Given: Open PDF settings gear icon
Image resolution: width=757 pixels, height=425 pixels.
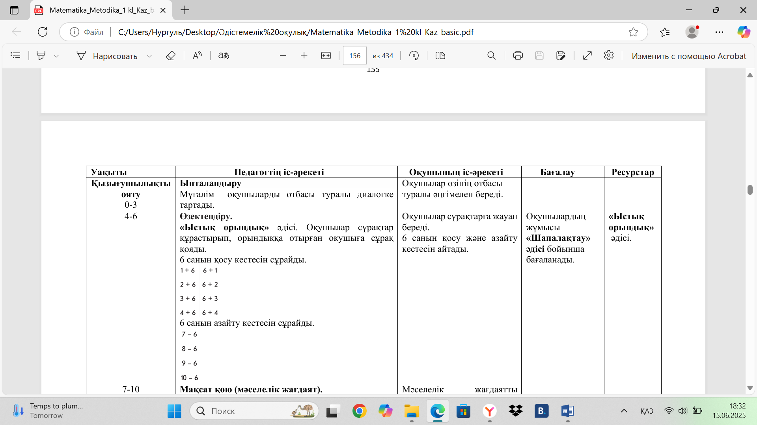Looking at the screenshot, I should 608,55.
